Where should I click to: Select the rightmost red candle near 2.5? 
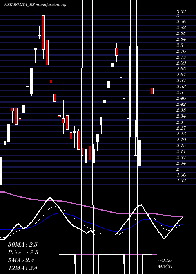tap(152, 91)
